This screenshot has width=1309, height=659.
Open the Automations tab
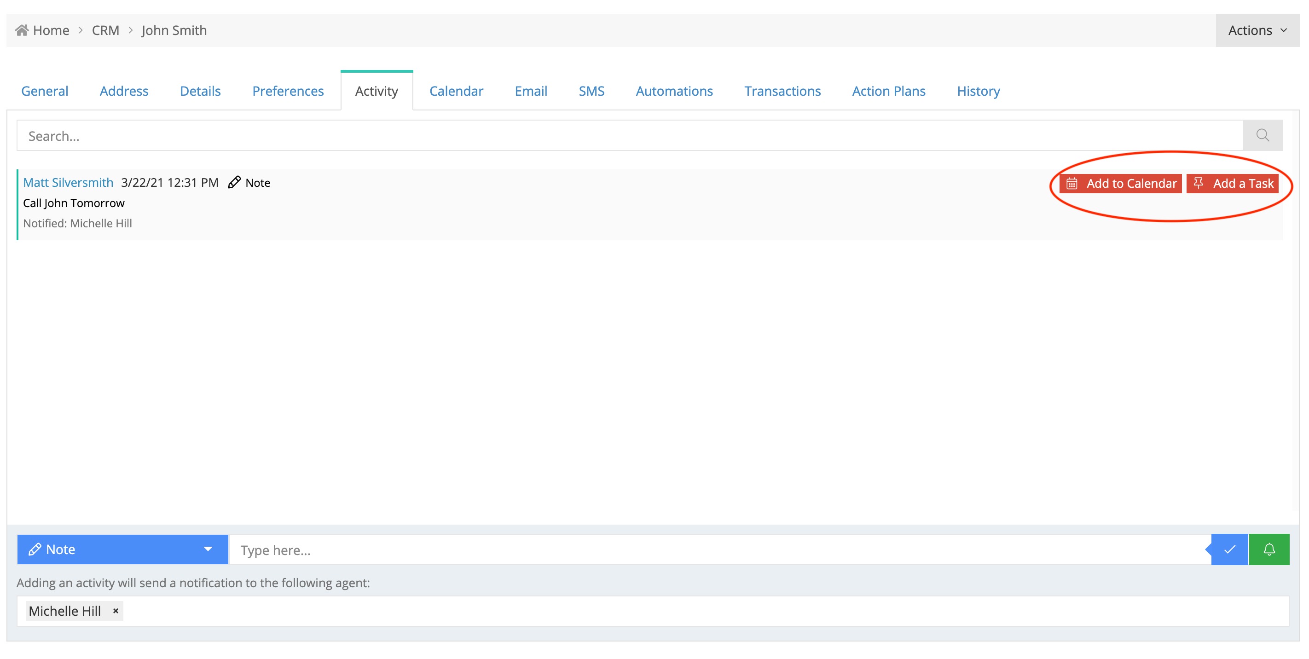(x=674, y=91)
